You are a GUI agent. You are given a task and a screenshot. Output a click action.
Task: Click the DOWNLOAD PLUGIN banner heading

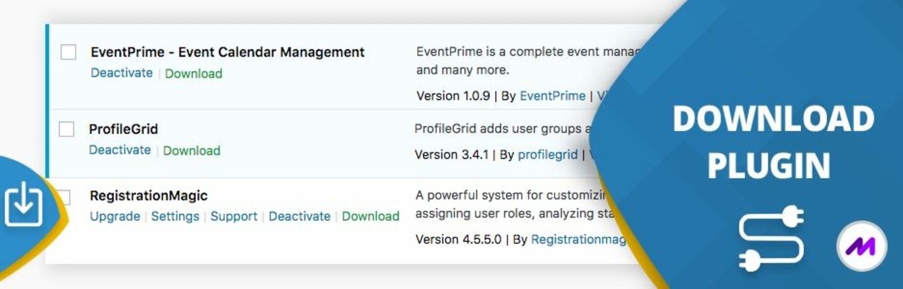click(x=772, y=142)
